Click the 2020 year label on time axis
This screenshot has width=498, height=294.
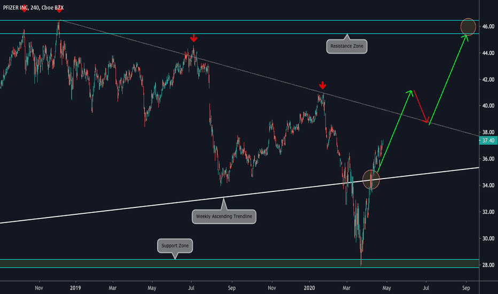[x=309, y=288]
